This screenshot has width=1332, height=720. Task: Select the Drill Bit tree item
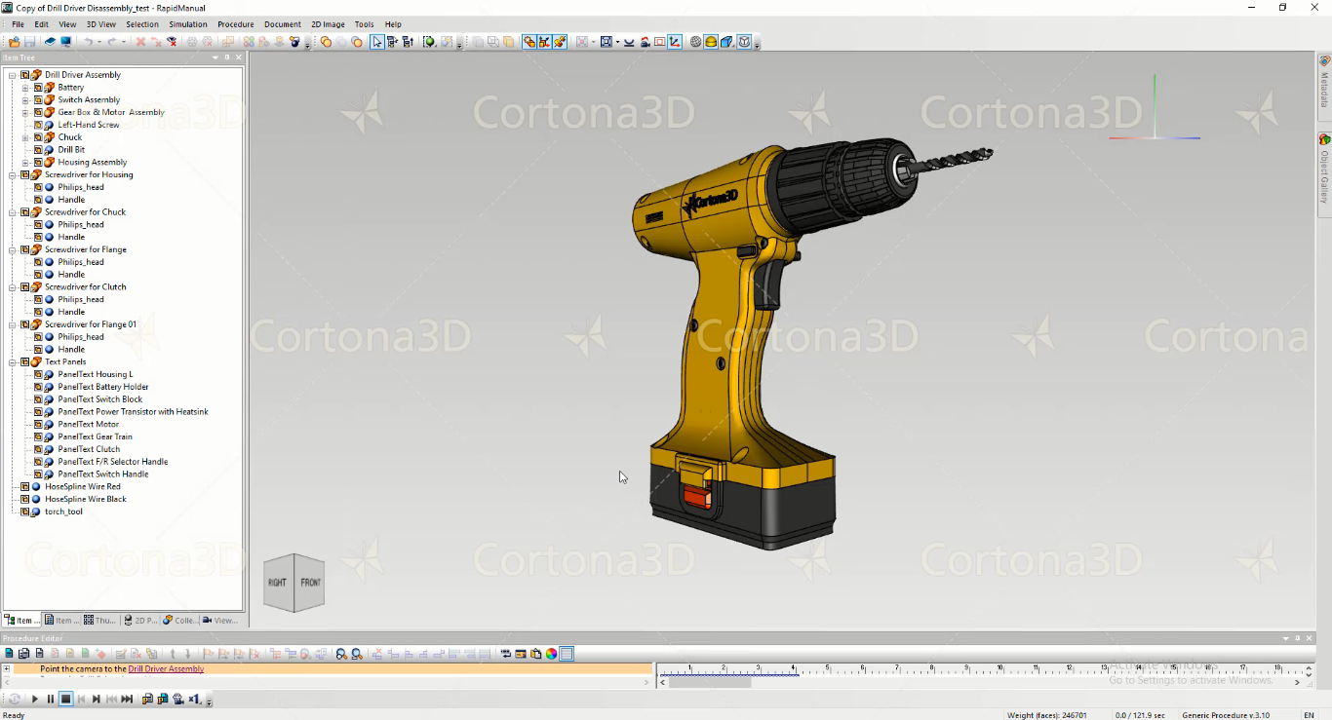pos(71,150)
